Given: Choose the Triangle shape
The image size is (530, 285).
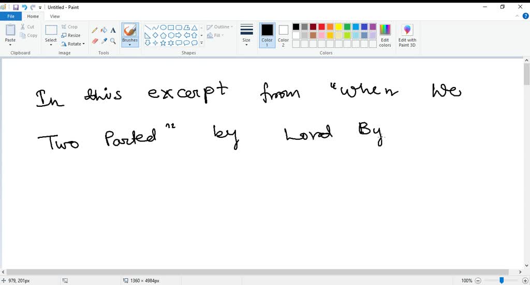Looking at the screenshot, I should [195, 28].
